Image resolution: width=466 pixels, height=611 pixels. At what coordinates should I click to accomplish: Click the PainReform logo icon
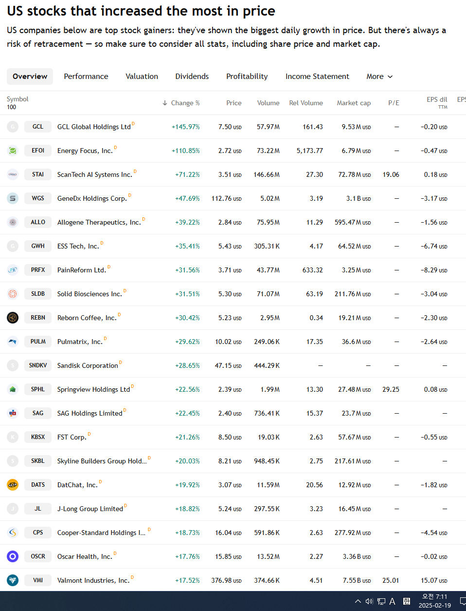(x=13, y=270)
